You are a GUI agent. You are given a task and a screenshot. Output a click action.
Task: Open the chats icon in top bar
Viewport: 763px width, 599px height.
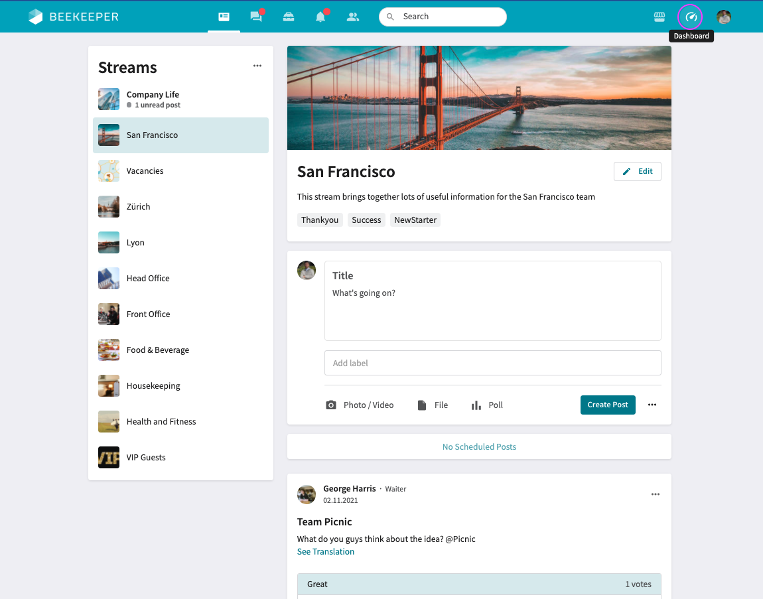(256, 17)
